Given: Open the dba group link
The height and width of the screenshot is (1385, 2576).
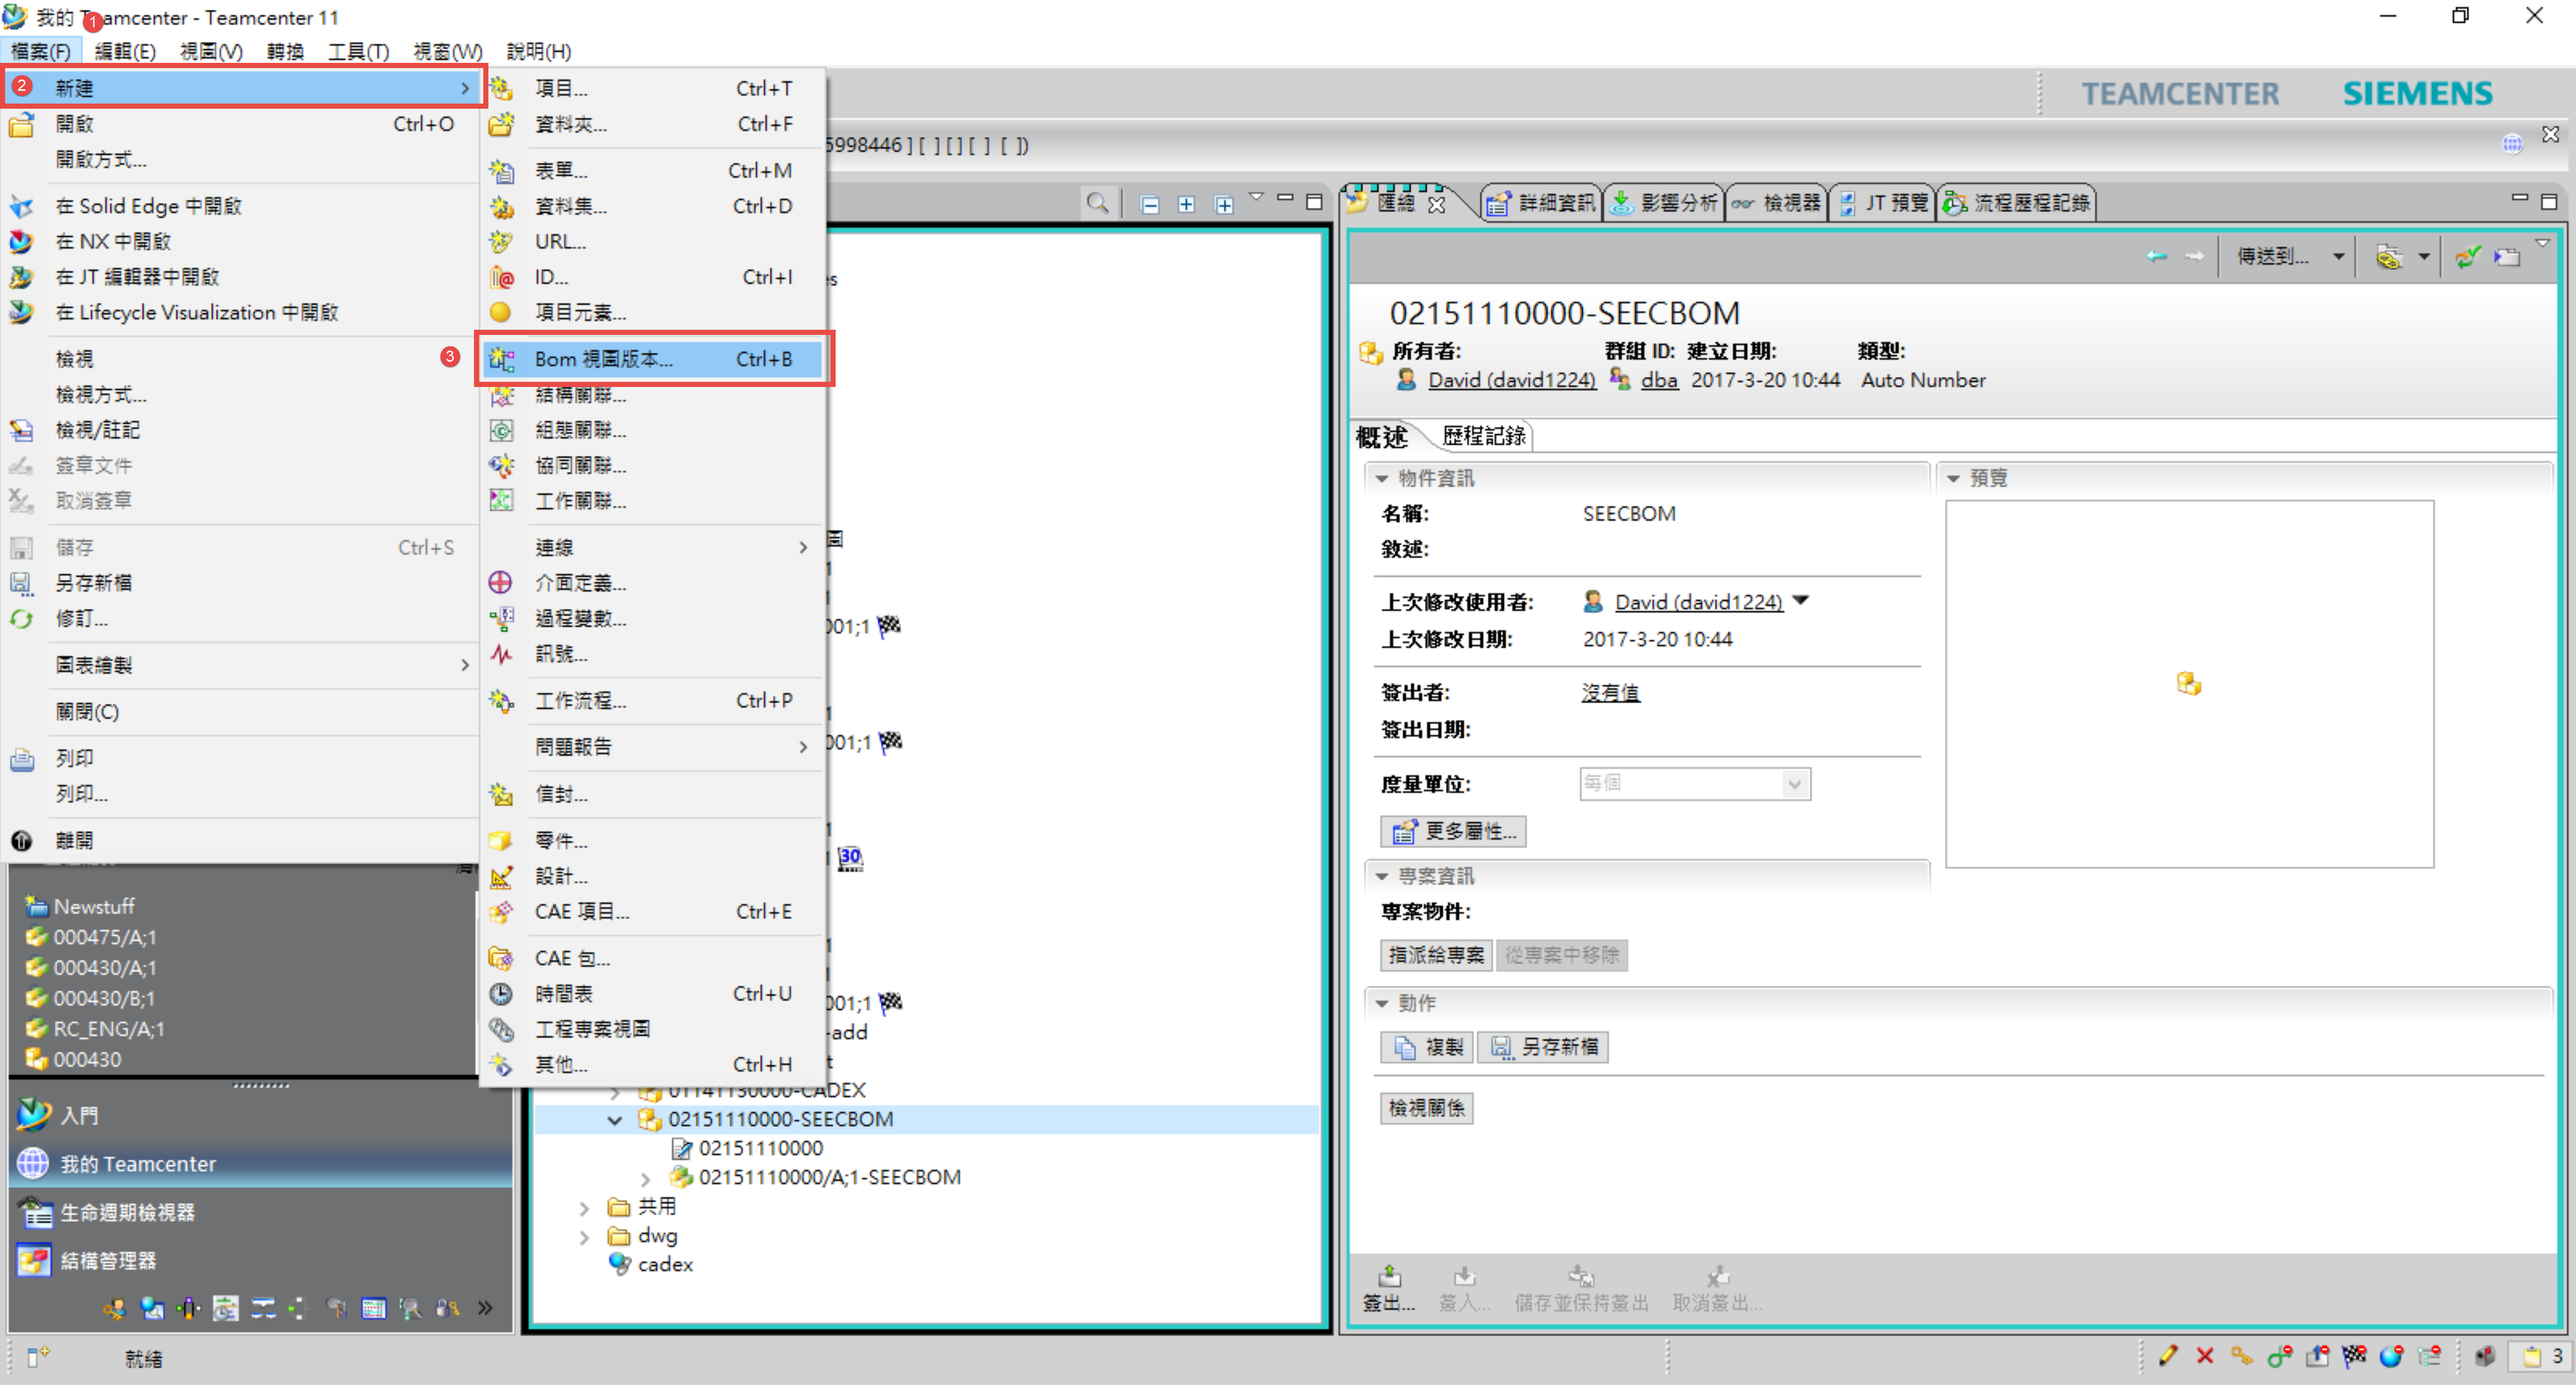Looking at the screenshot, I should 1659,380.
